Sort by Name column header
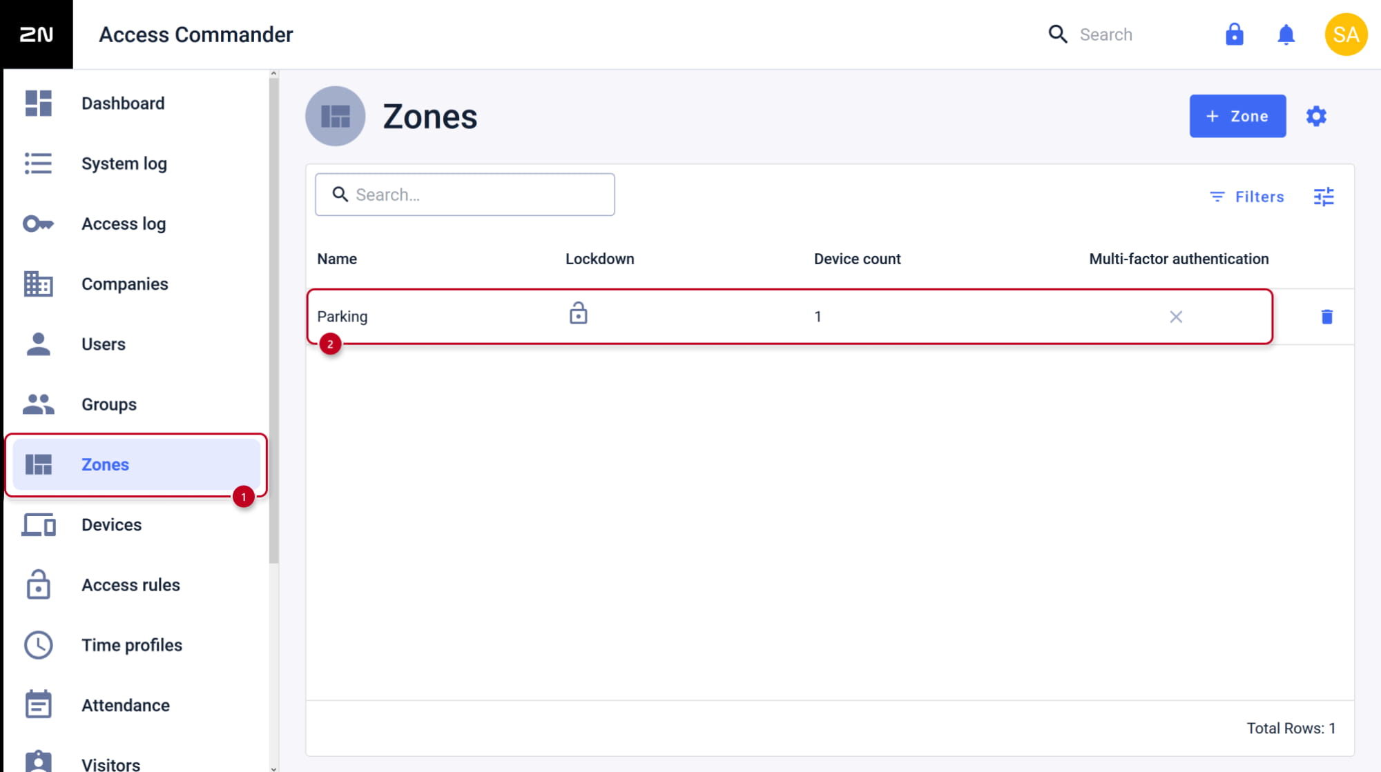The height and width of the screenshot is (772, 1381). click(x=337, y=259)
